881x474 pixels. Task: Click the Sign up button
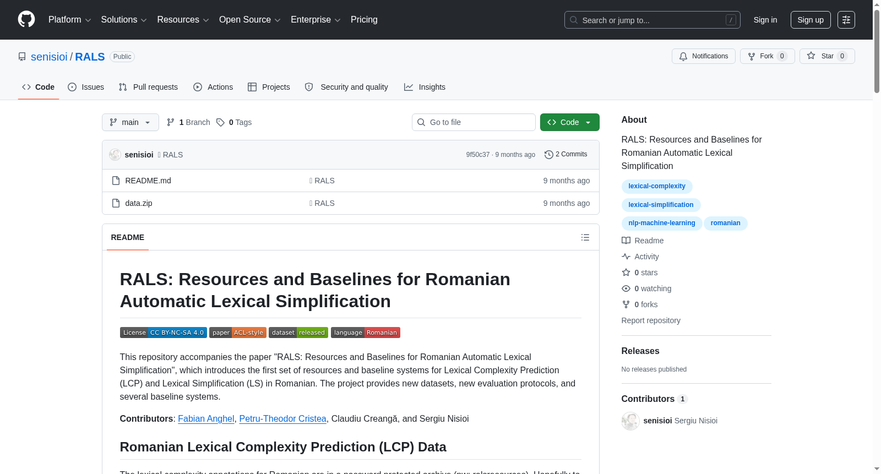811,20
